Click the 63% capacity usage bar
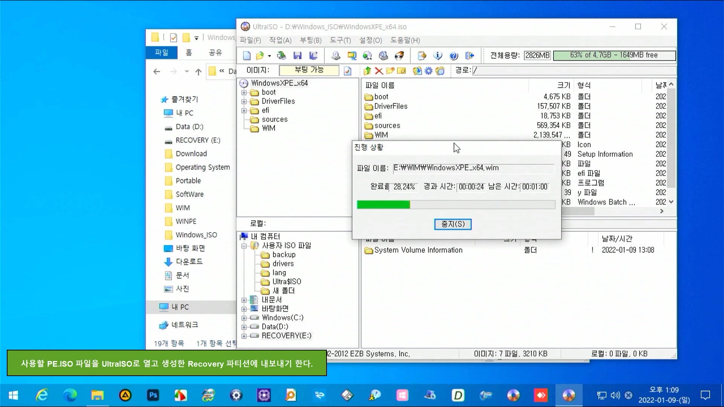Image resolution: width=724 pixels, height=407 pixels. pos(614,55)
